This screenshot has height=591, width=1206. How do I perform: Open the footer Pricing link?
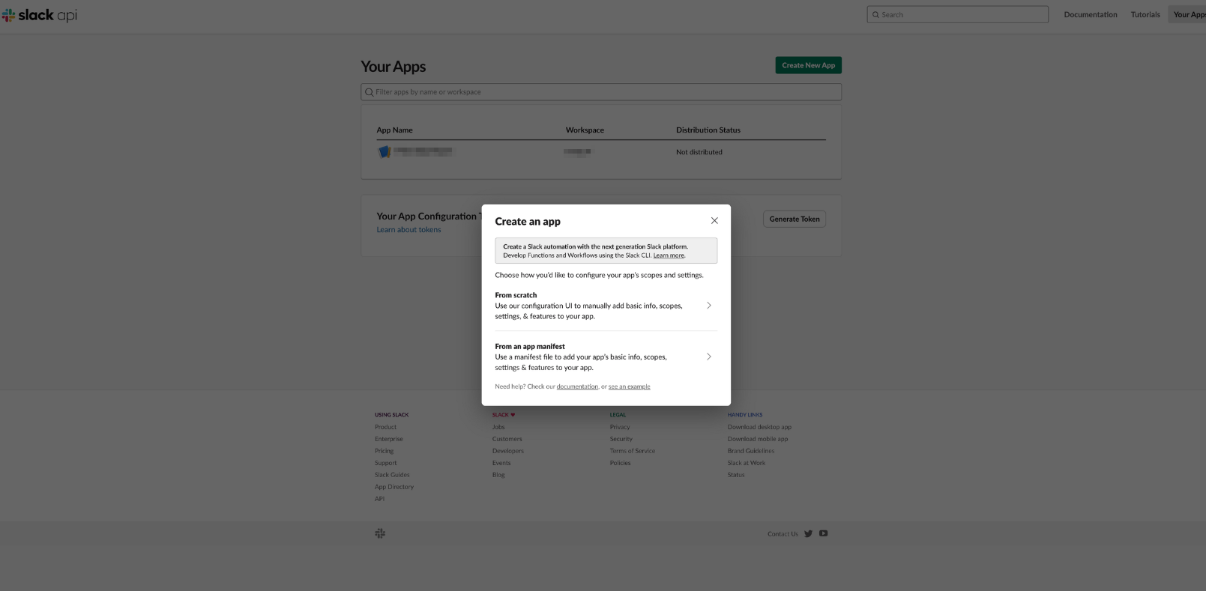(x=384, y=451)
